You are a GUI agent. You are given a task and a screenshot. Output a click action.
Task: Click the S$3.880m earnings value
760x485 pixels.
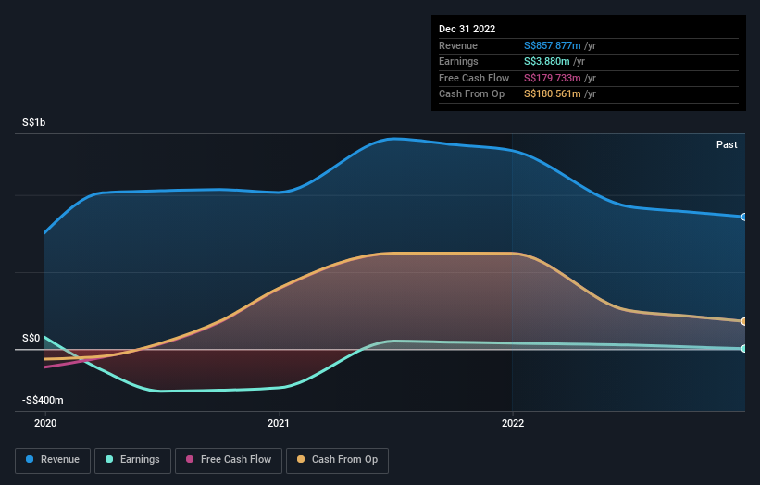click(x=547, y=61)
